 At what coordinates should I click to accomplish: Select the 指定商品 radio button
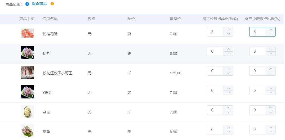pos(27,4)
